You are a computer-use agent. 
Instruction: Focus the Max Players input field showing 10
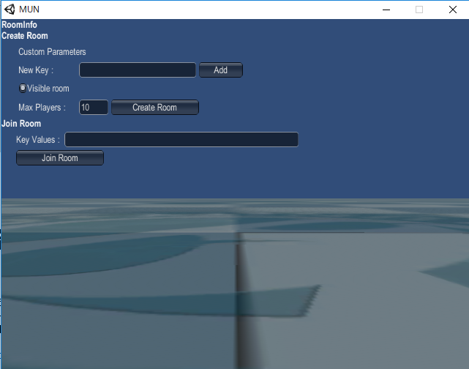[94, 108]
